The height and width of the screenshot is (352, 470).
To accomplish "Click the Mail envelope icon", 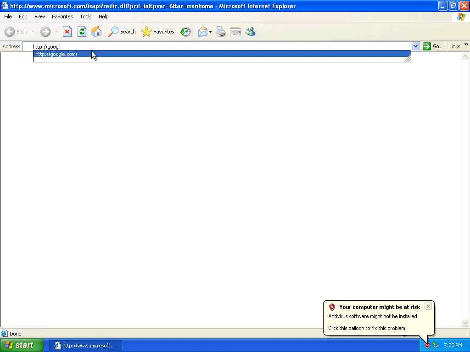I will [x=203, y=32].
